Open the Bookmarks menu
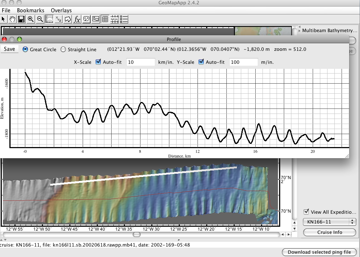This screenshot has height=257, width=360. click(30, 10)
